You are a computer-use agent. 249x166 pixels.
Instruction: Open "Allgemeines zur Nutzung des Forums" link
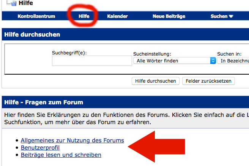coord(72,140)
